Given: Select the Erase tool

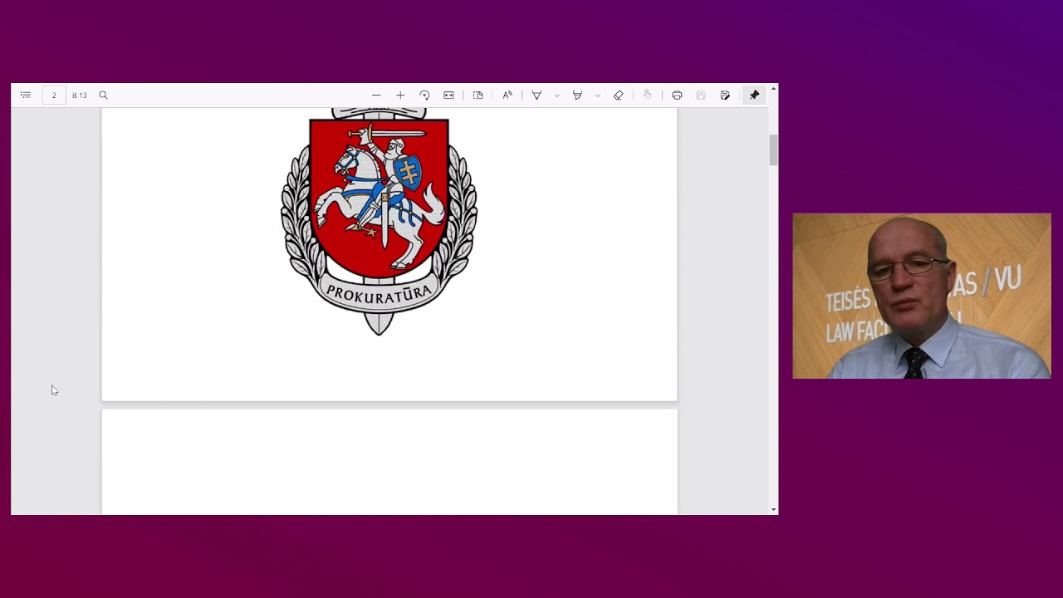Looking at the screenshot, I should (618, 96).
